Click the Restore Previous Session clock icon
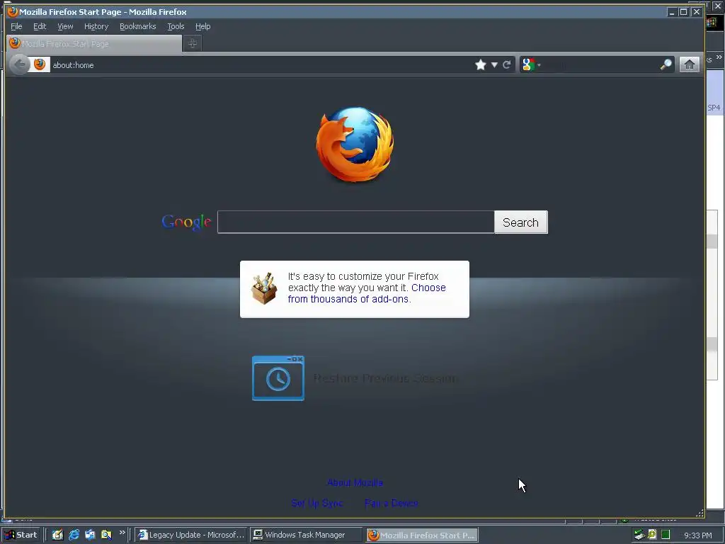The height and width of the screenshot is (544, 725). point(278,378)
